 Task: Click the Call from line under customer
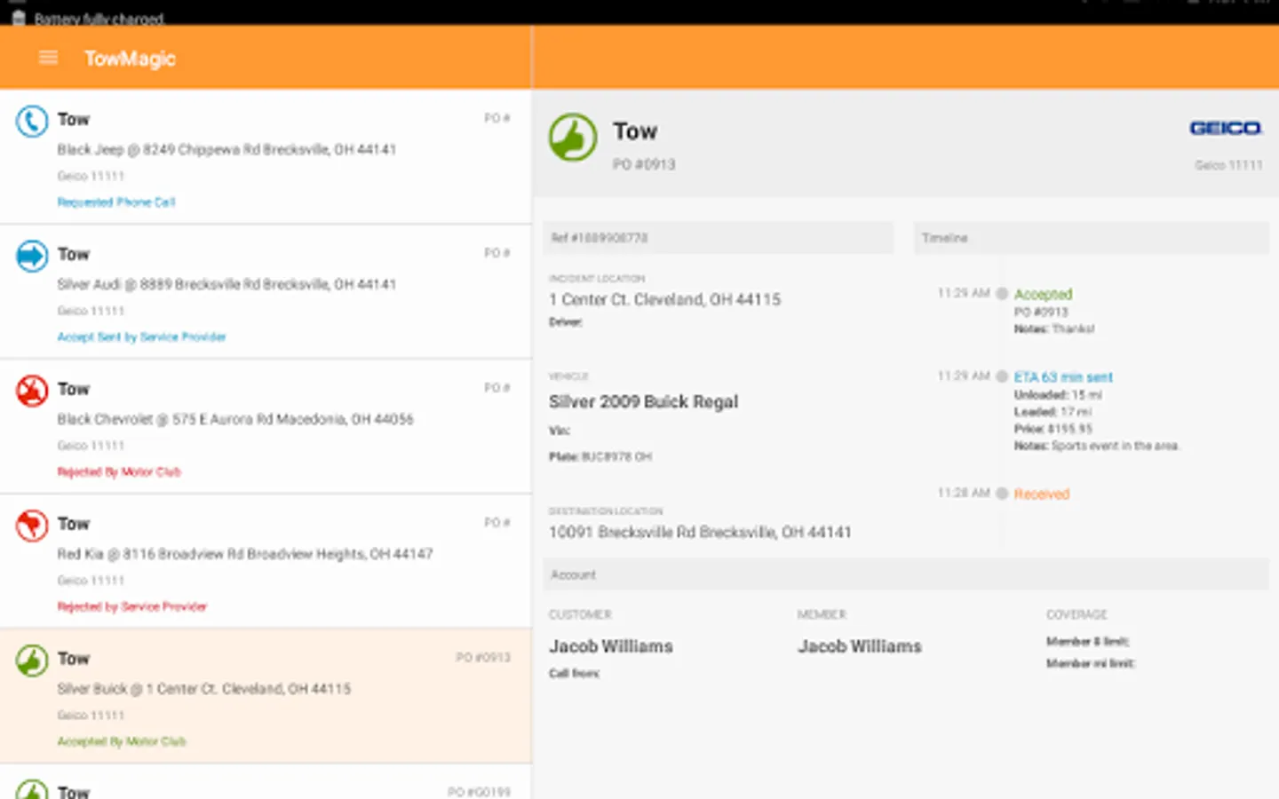pyautogui.click(x=575, y=674)
